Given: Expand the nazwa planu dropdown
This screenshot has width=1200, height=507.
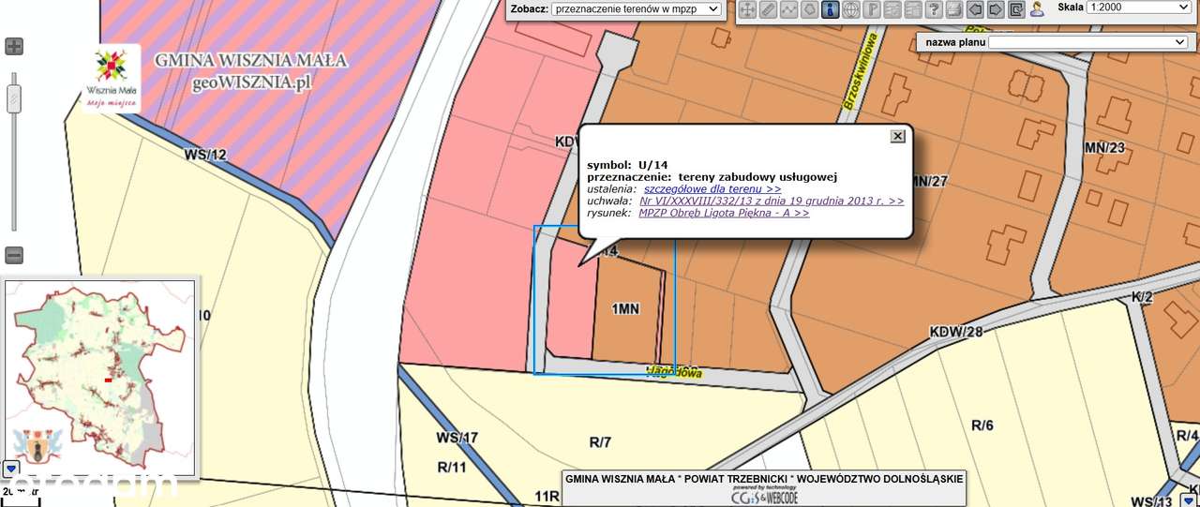Looking at the screenshot, I should click(x=1089, y=42).
